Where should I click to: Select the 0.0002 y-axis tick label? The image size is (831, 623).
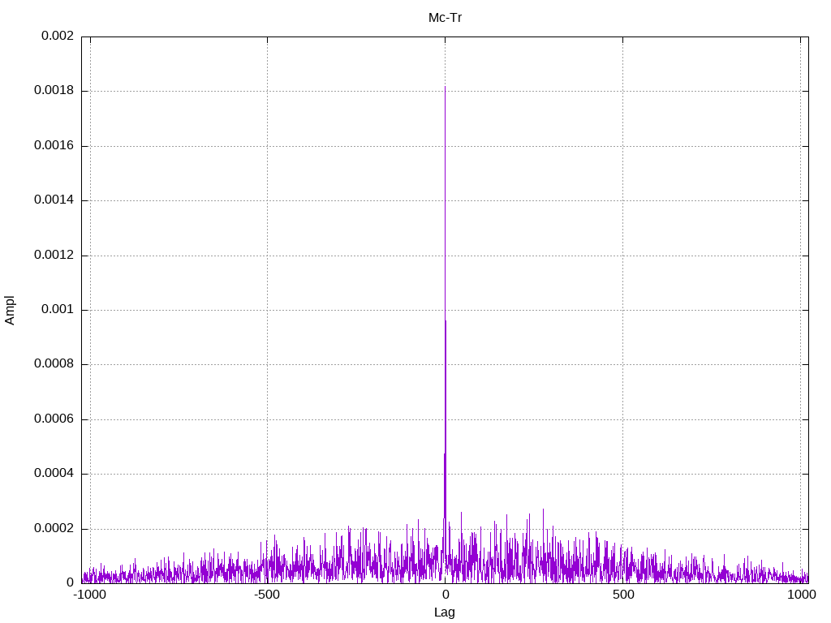[54, 529]
